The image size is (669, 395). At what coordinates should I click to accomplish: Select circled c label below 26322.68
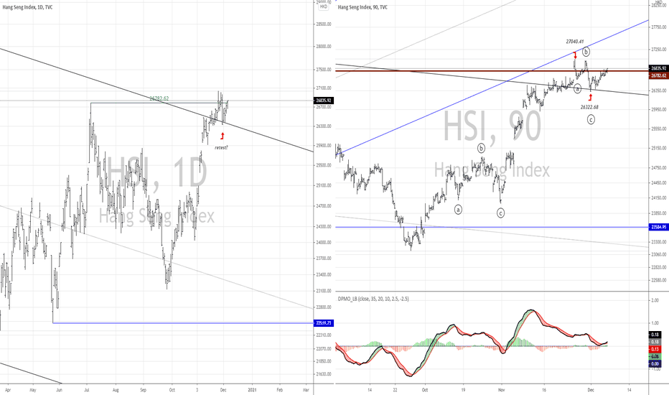[591, 119]
